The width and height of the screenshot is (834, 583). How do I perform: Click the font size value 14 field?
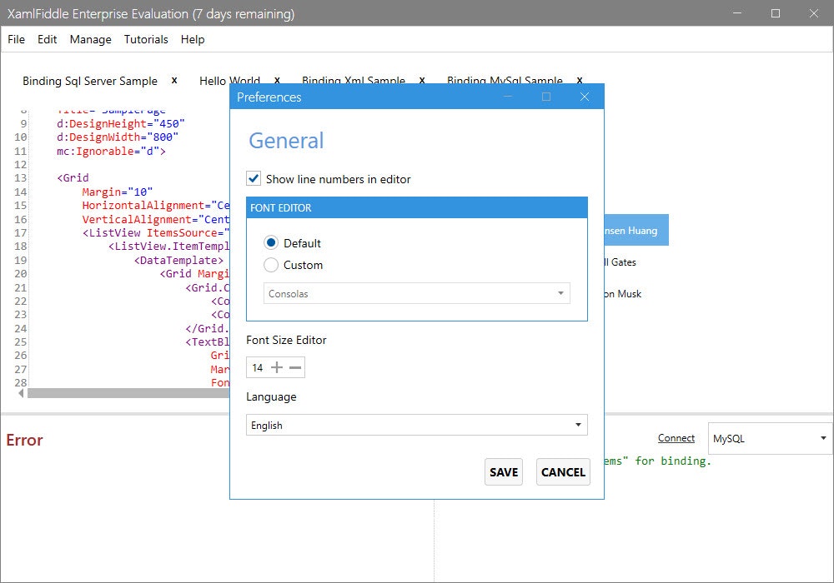click(258, 367)
